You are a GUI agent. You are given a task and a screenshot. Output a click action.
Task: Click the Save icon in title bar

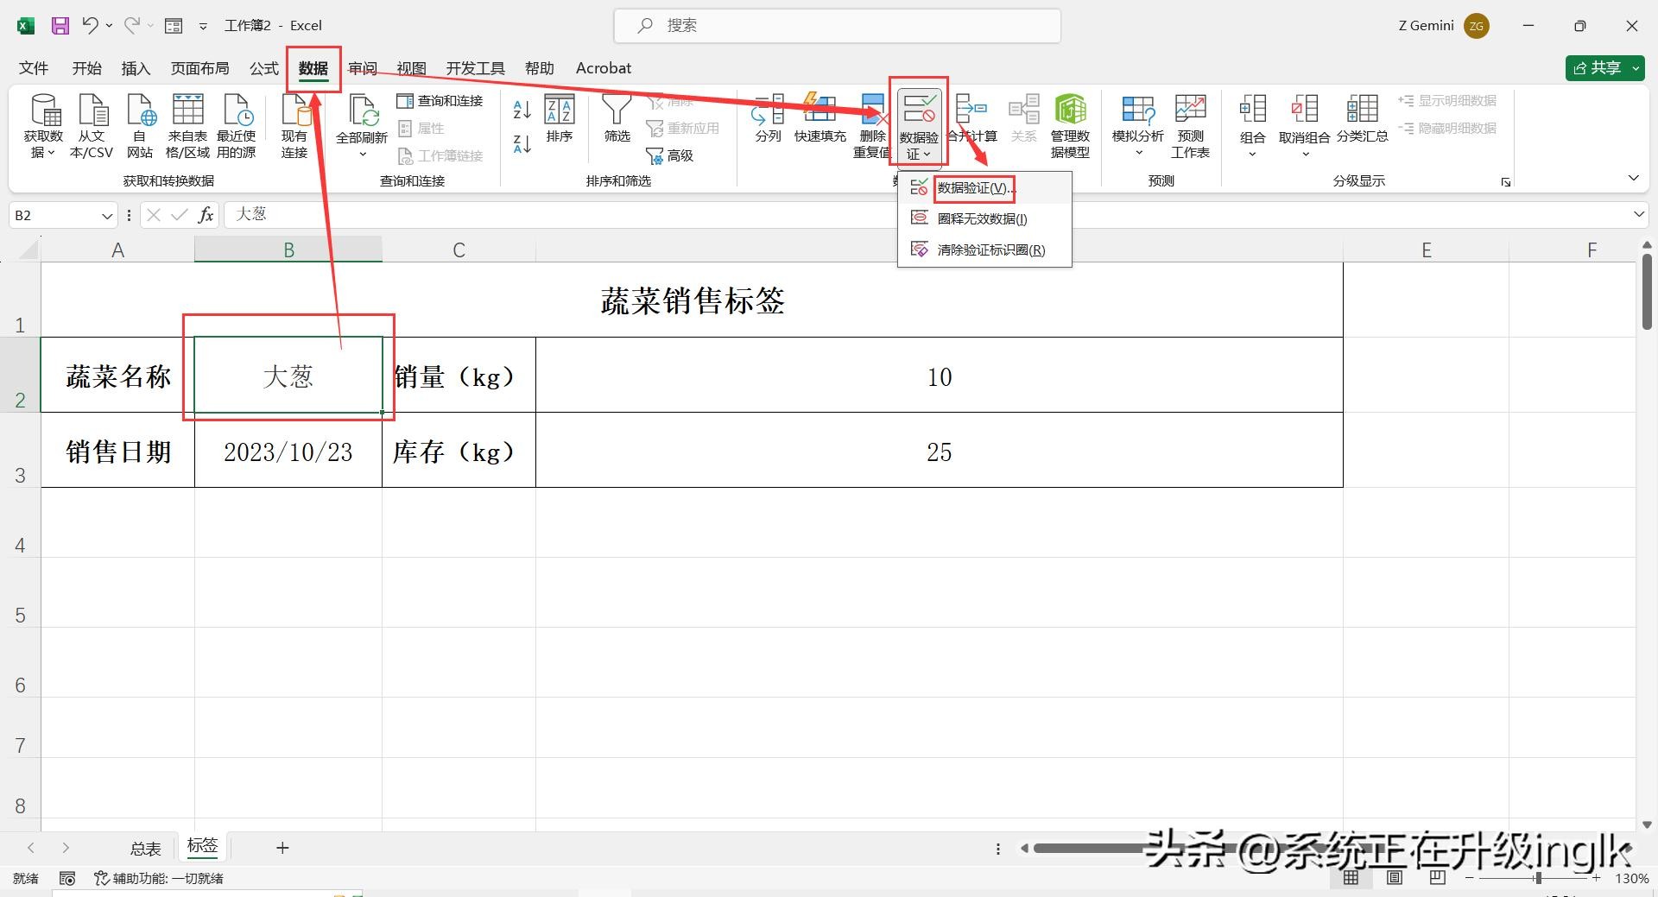60,26
